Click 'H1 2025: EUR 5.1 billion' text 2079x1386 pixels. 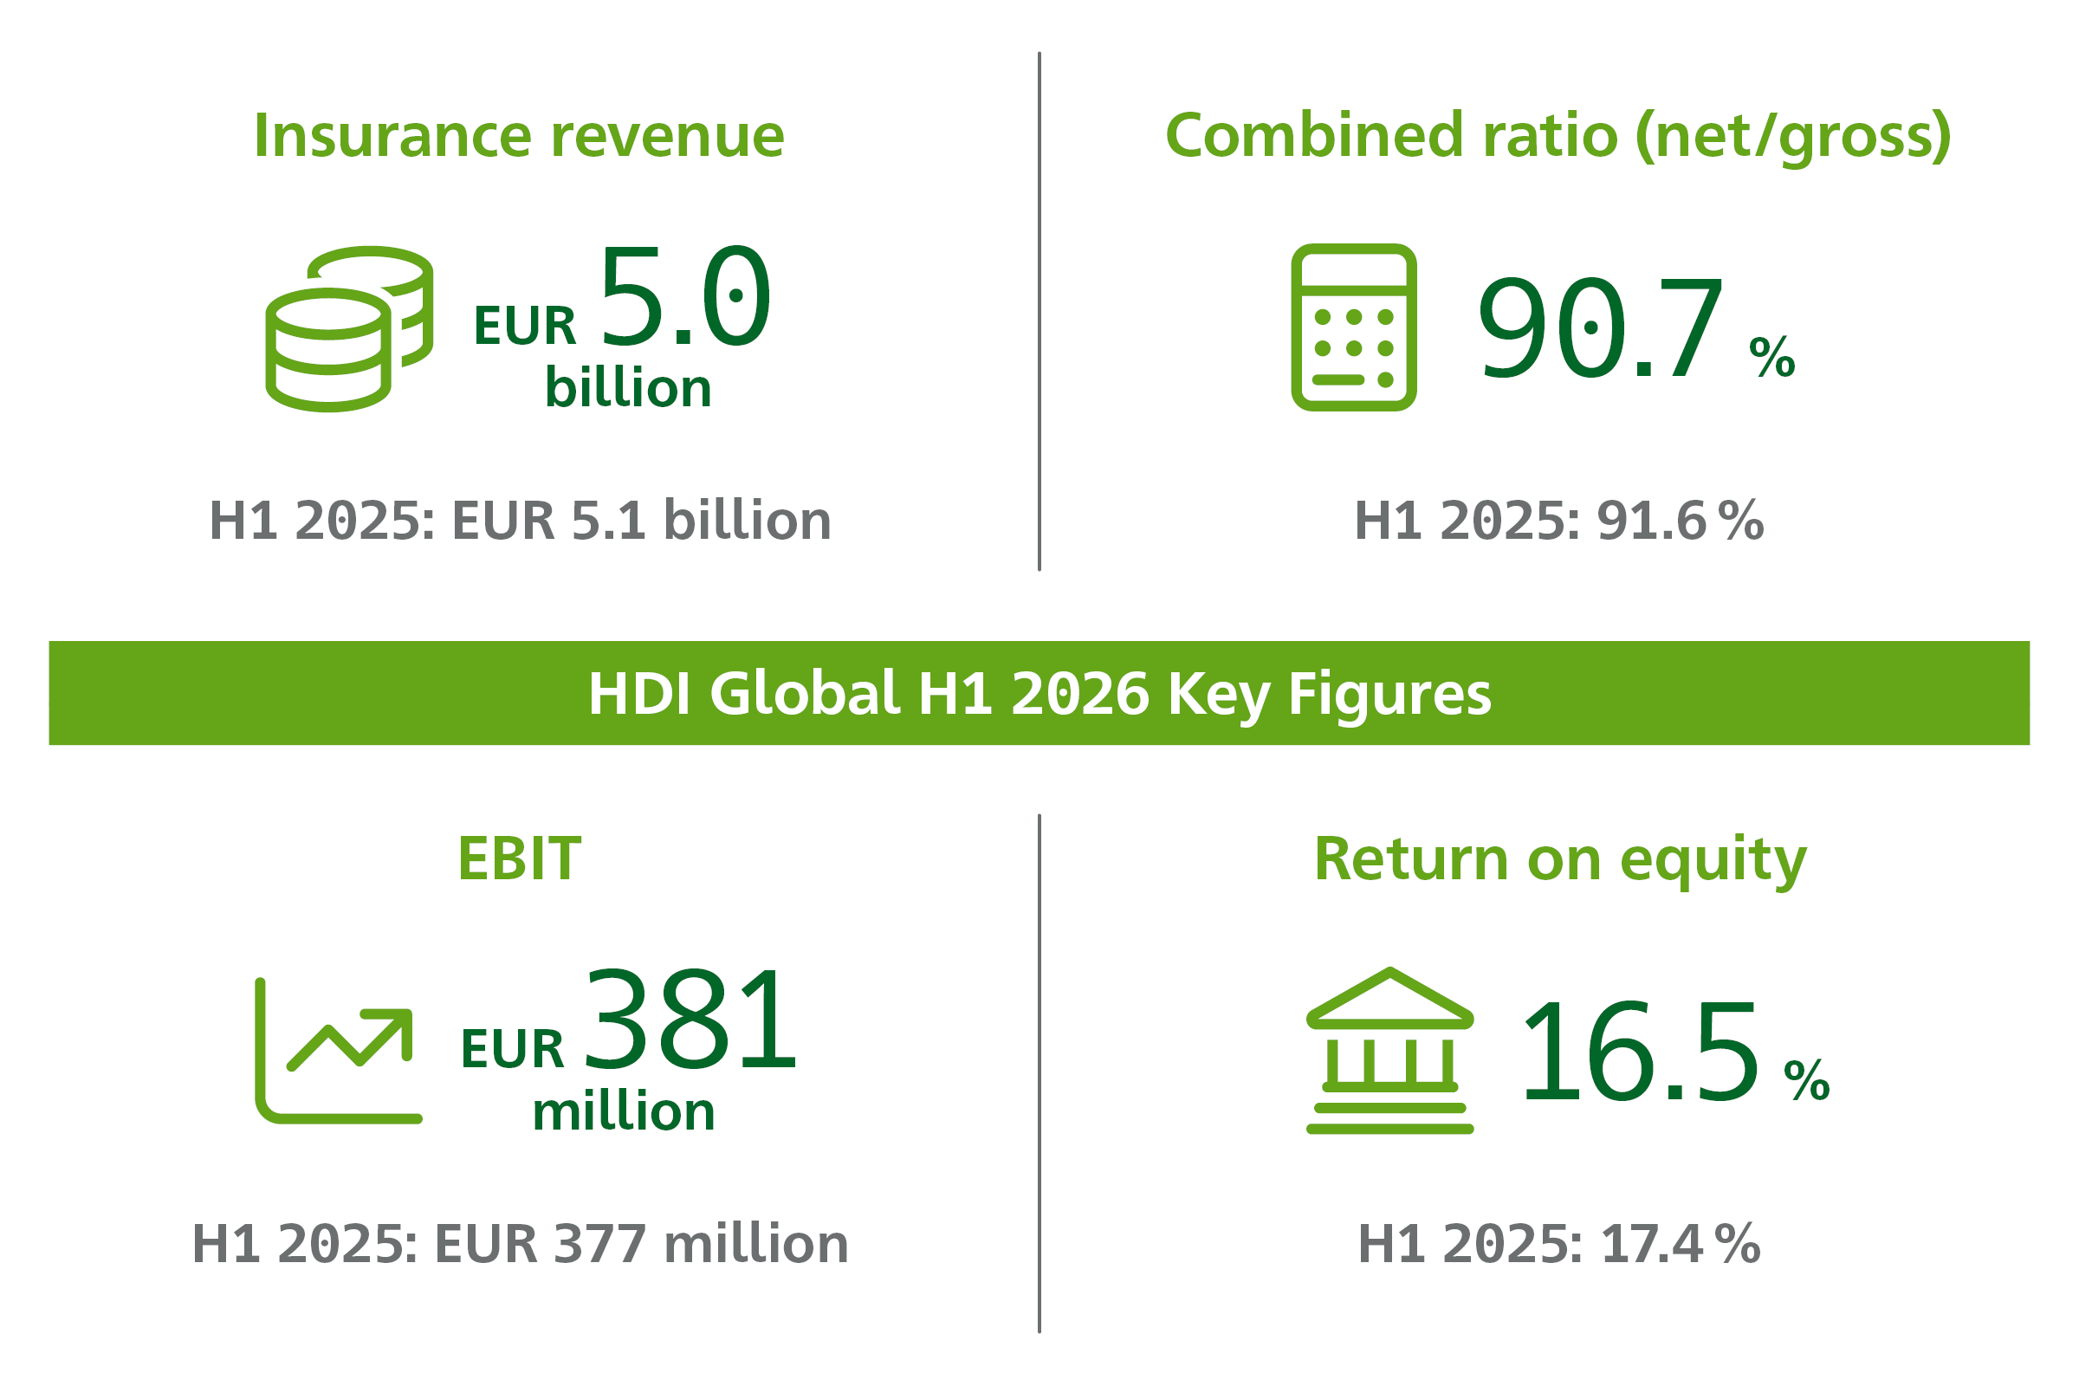[520, 521]
